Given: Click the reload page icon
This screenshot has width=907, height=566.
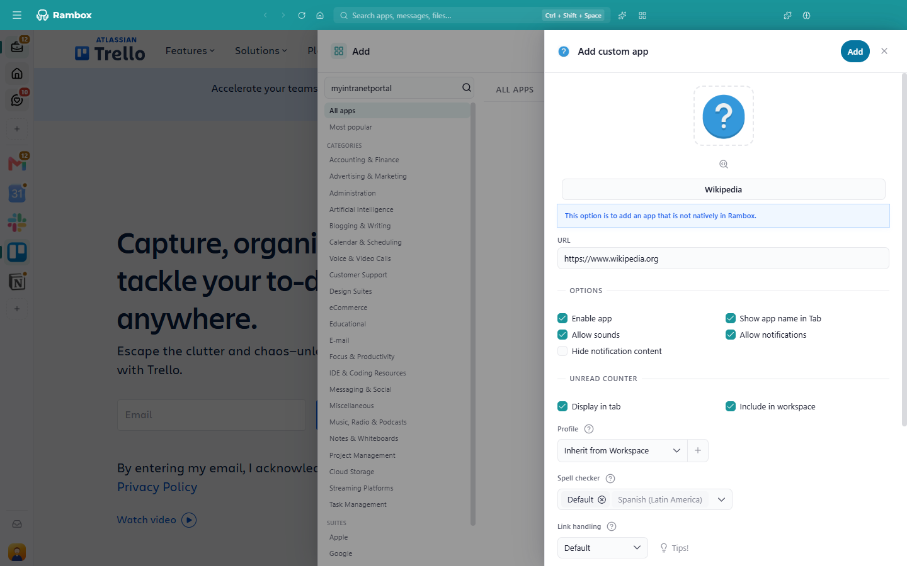Looking at the screenshot, I should pyautogui.click(x=302, y=15).
